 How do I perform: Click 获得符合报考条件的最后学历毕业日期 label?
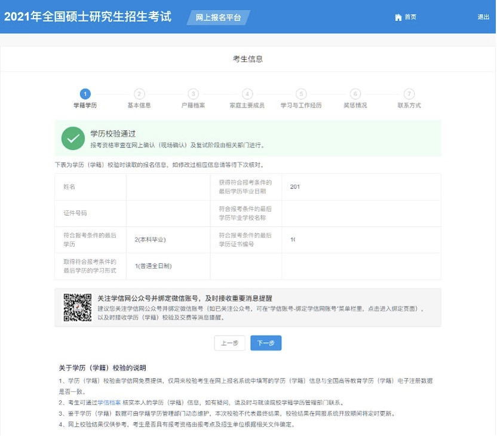point(246,186)
